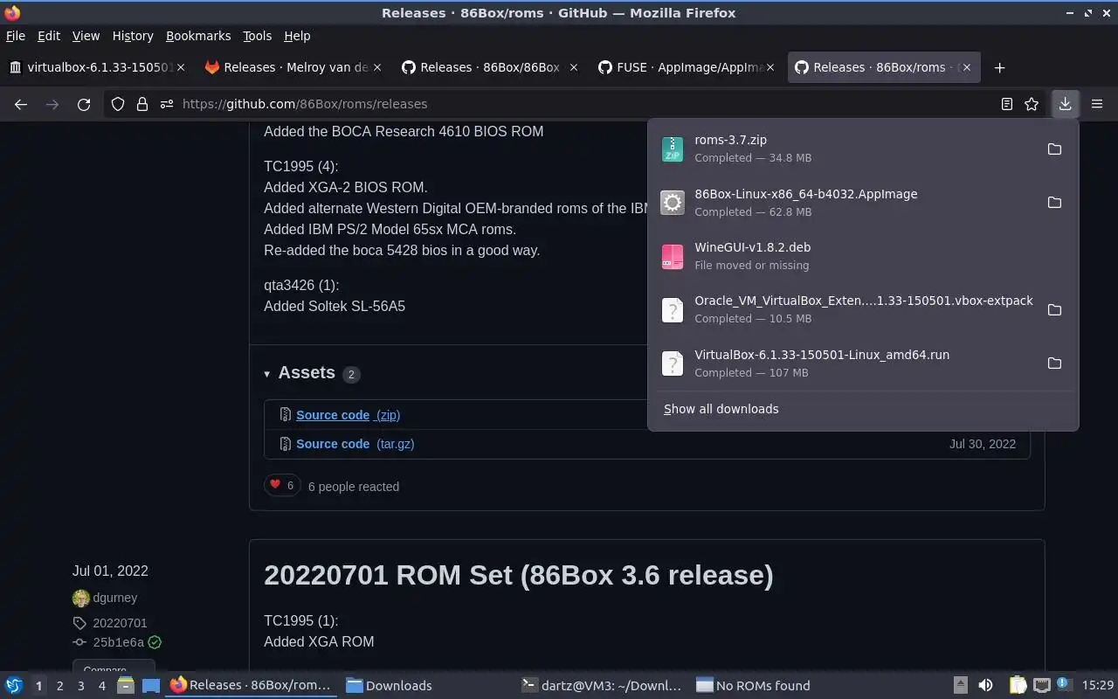Click the 6 people reacted text
Viewport: 1118px width, 699px height.
tap(354, 487)
